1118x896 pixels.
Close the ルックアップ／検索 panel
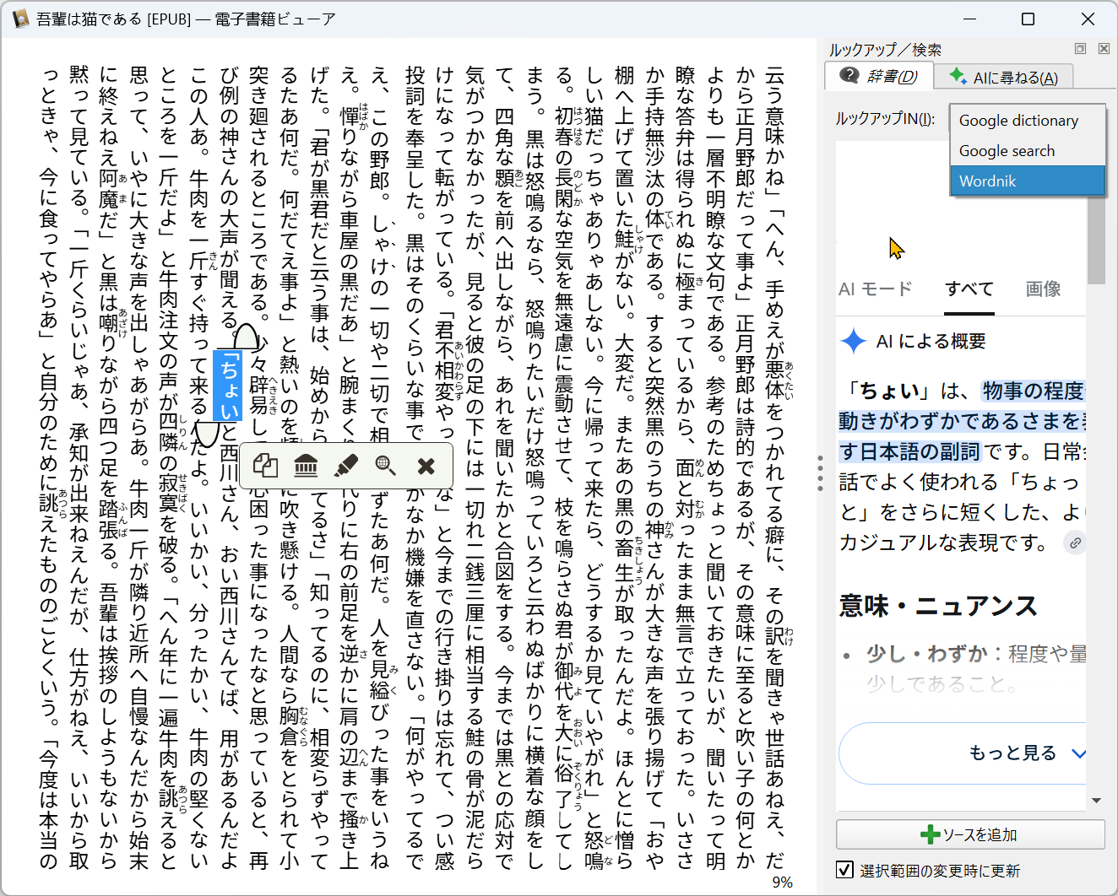click(x=1104, y=49)
